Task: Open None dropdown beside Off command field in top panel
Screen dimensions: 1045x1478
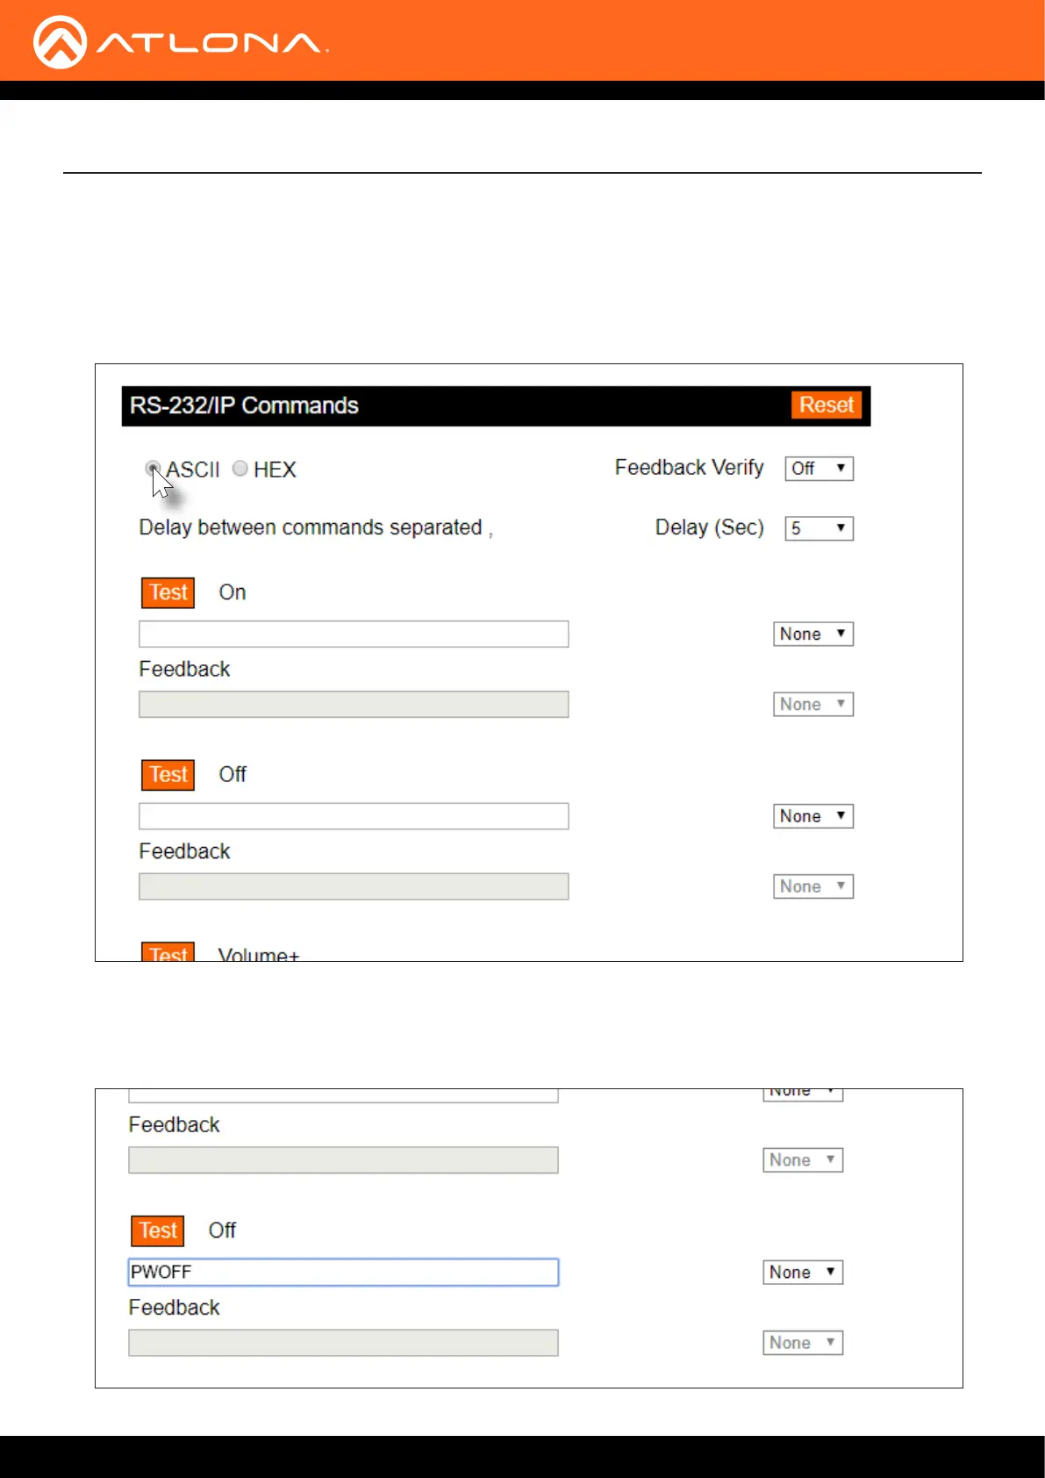Action: (812, 816)
